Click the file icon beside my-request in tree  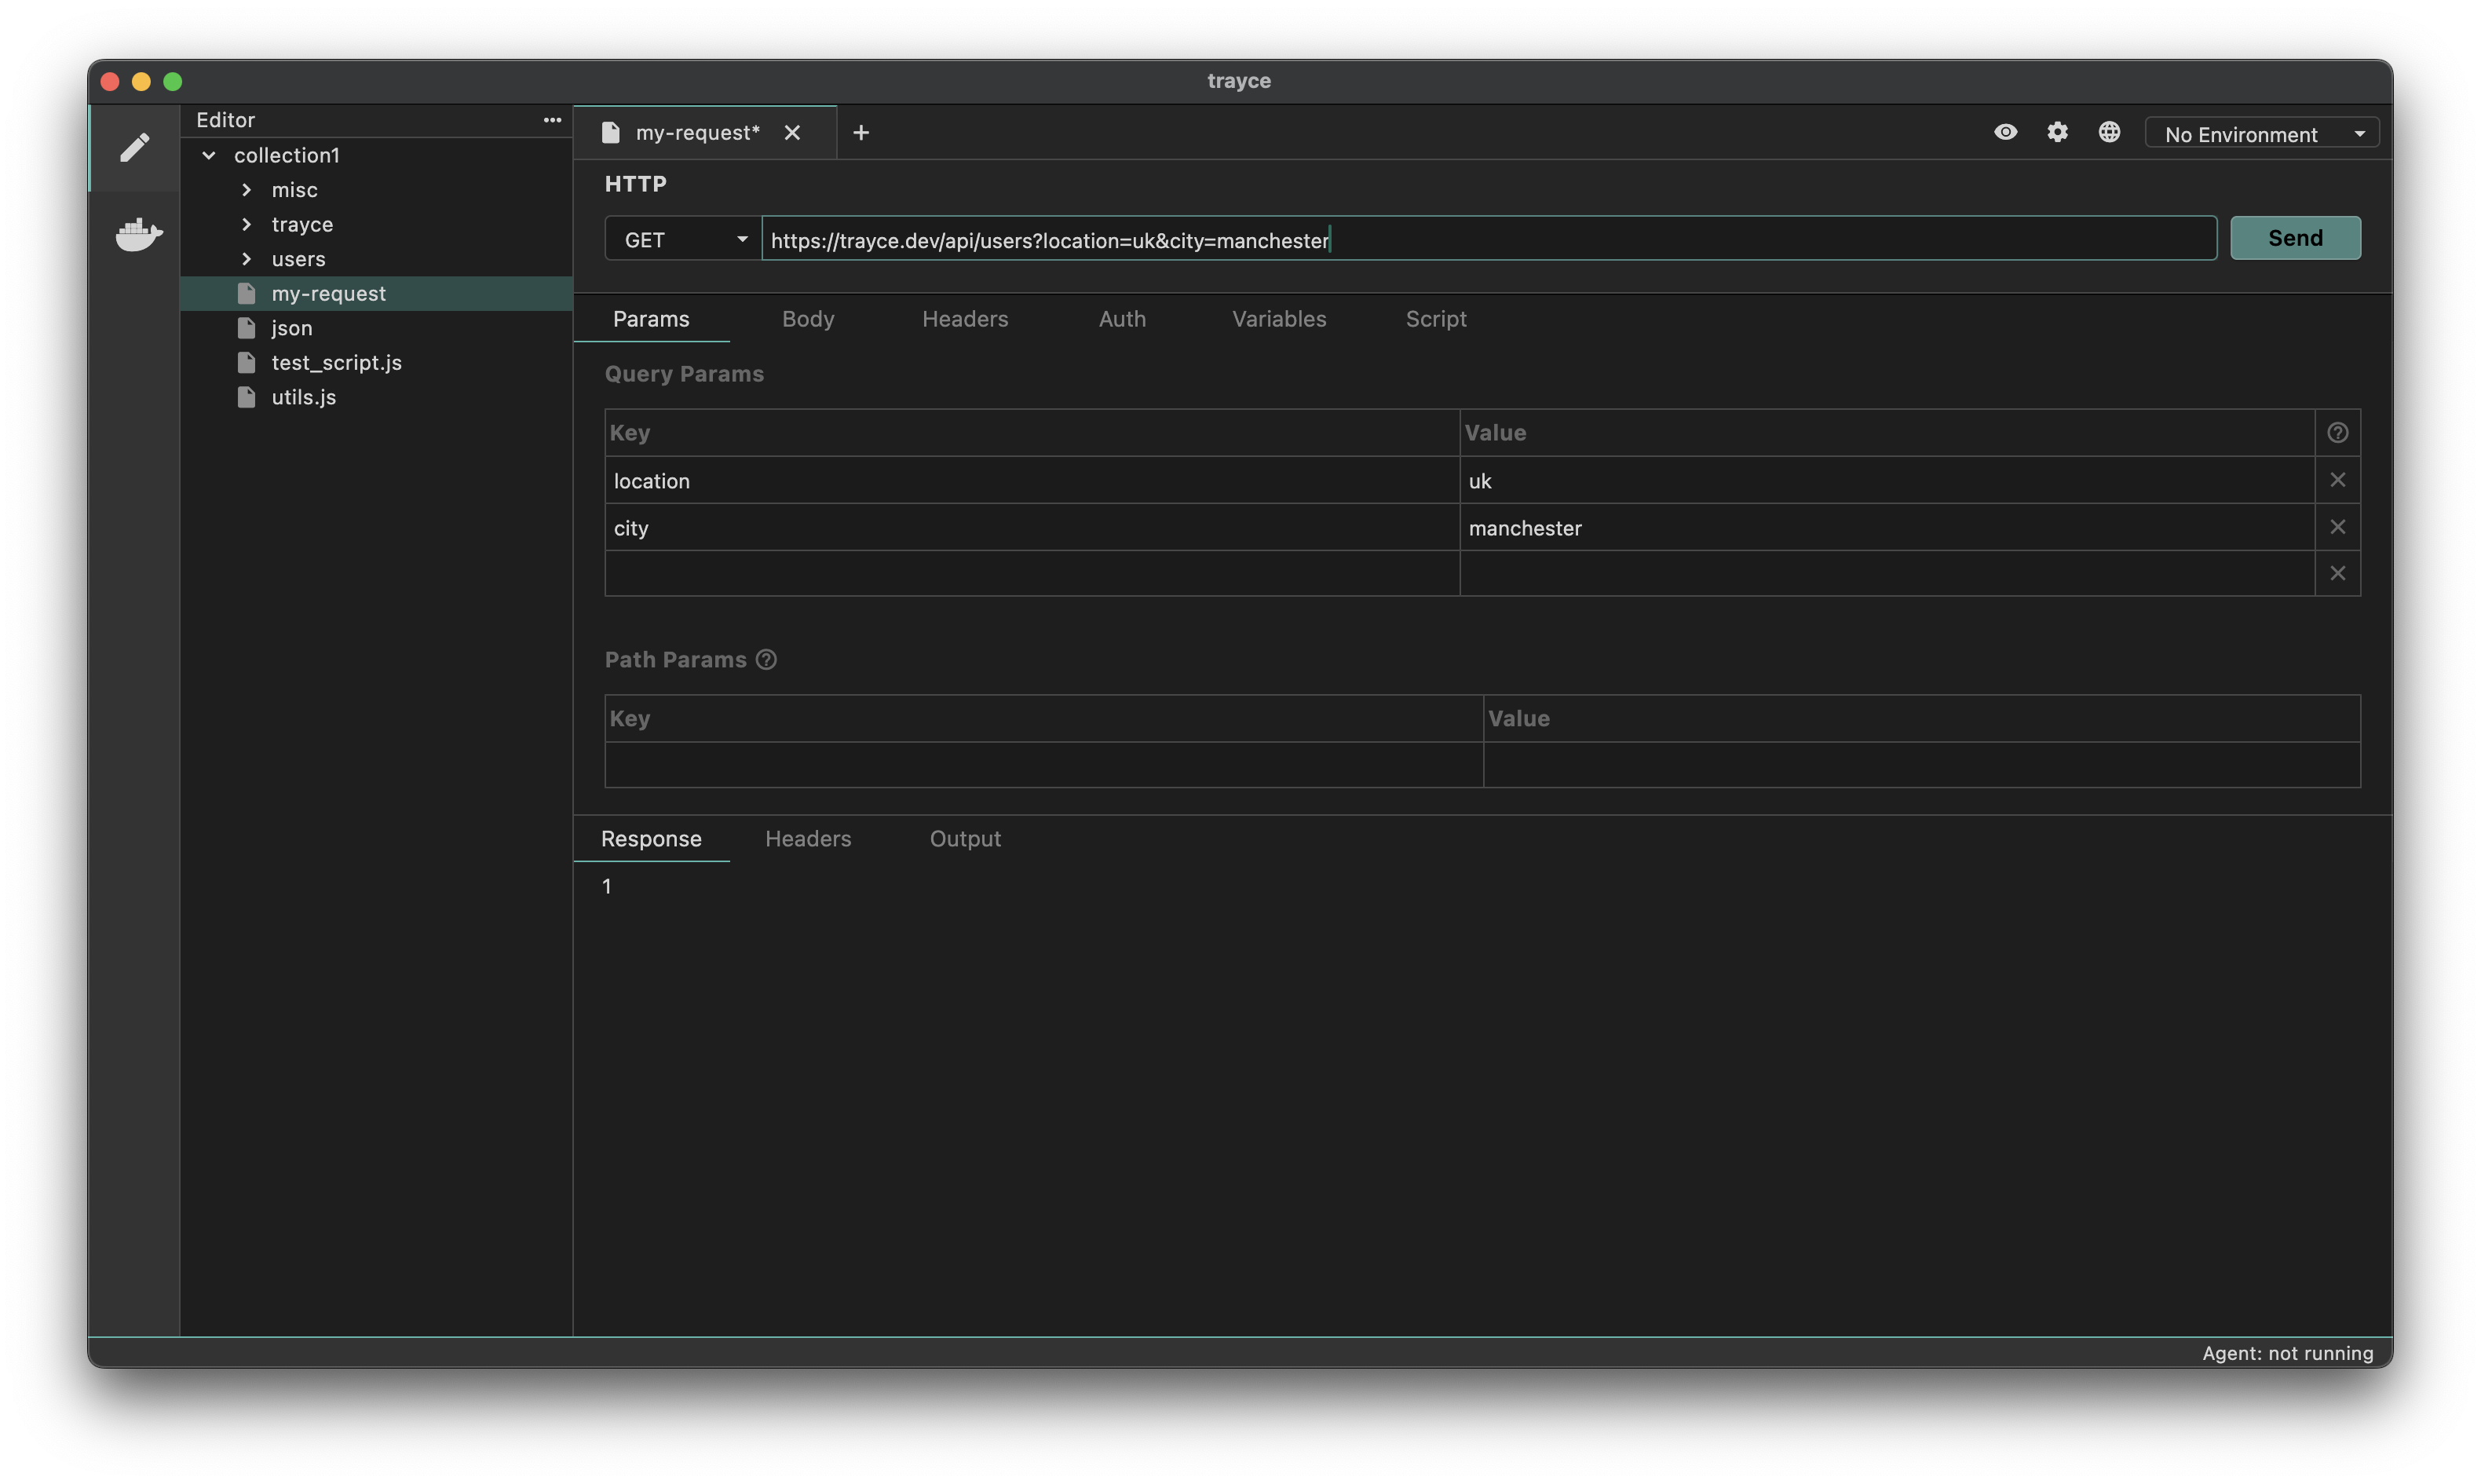246,294
